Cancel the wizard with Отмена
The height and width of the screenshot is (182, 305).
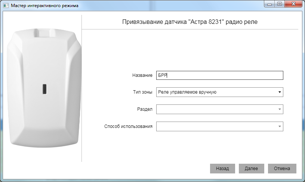(x=282, y=169)
